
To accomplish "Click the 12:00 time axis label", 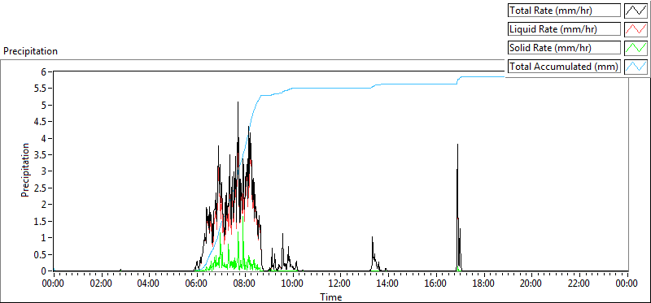I will 340,284.
